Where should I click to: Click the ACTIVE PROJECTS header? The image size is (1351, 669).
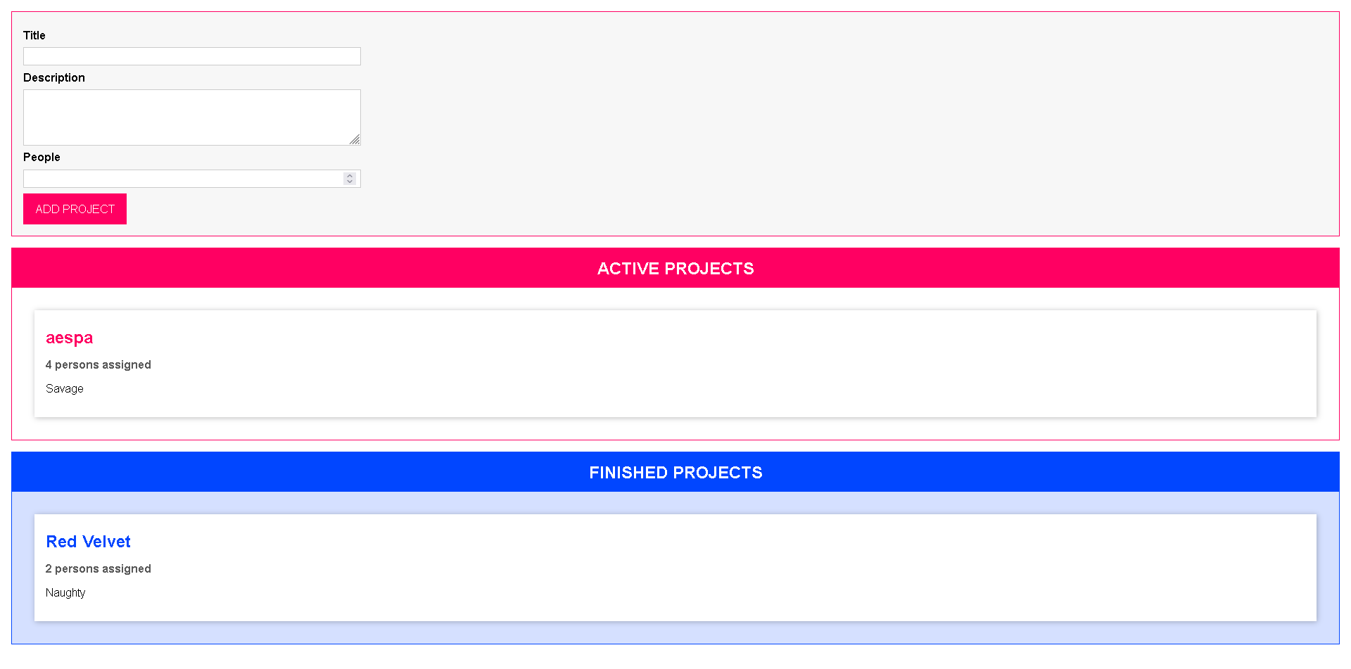[x=675, y=268]
